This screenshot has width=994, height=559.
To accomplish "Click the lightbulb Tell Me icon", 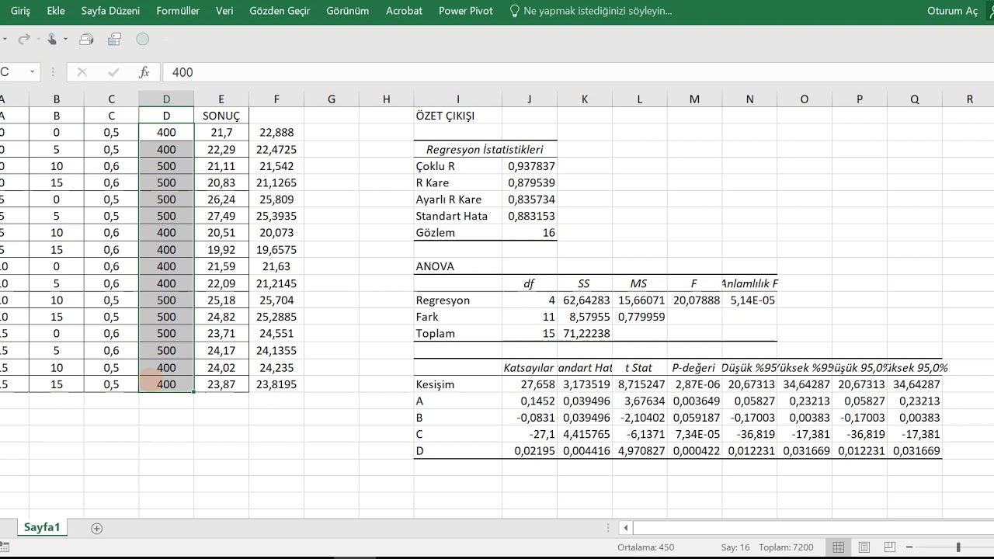I will pos(514,11).
